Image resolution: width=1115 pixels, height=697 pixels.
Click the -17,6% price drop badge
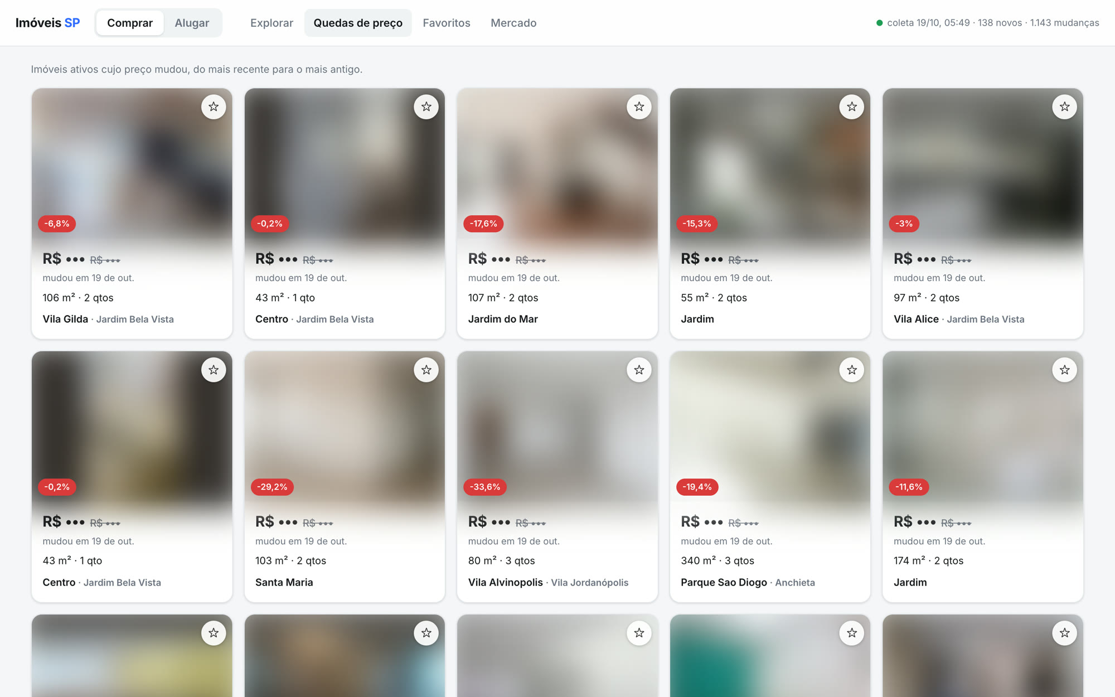click(483, 224)
